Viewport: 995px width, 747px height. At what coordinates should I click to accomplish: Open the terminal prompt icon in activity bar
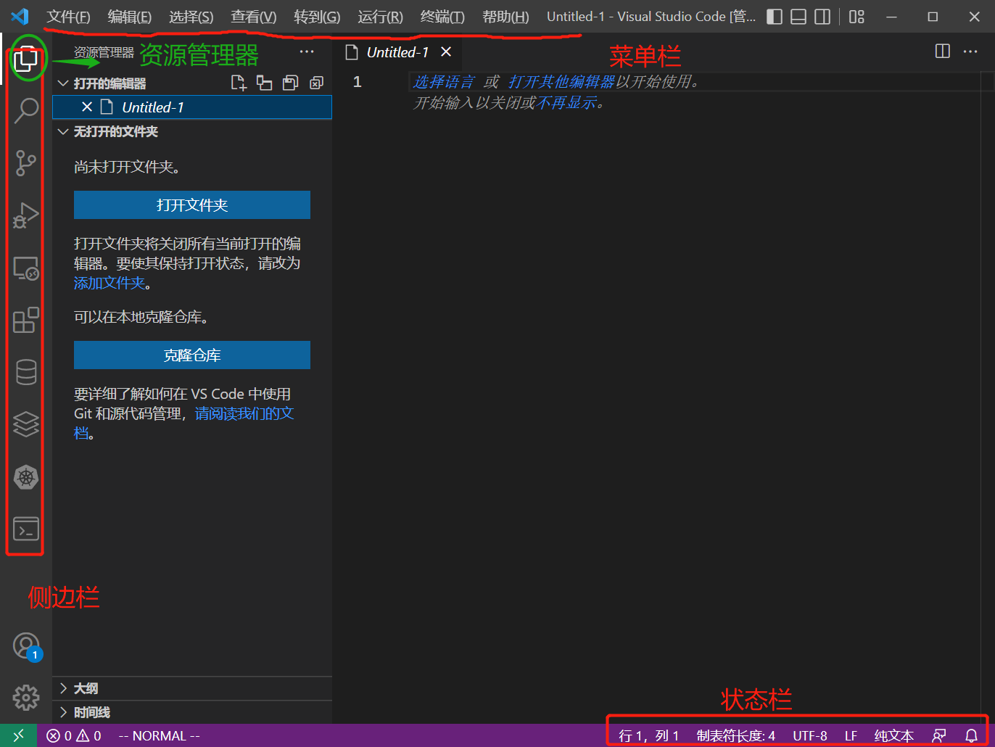pyautogui.click(x=26, y=529)
